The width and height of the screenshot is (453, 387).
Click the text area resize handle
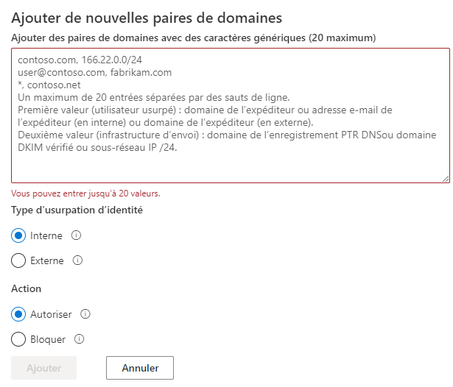[446, 178]
